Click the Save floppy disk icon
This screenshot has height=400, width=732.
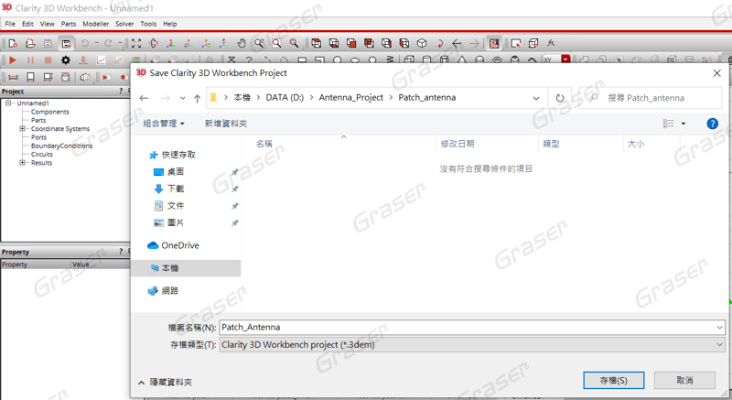coord(48,43)
